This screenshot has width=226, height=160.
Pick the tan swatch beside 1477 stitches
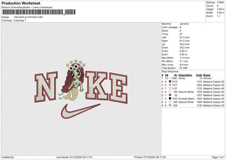pyautogui.click(x=170, y=85)
